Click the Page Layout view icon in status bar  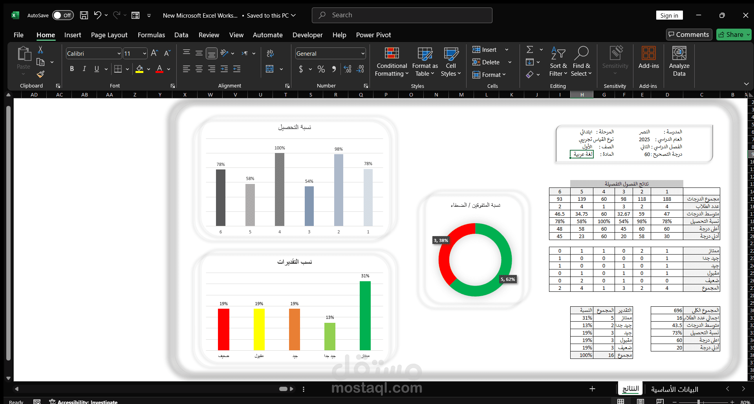(x=641, y=401)
